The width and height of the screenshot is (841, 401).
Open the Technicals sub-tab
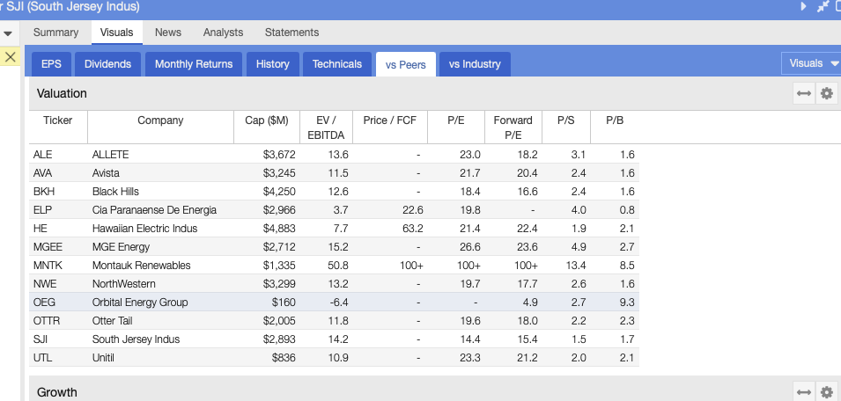pyautogui.click(x=336, y=64)
